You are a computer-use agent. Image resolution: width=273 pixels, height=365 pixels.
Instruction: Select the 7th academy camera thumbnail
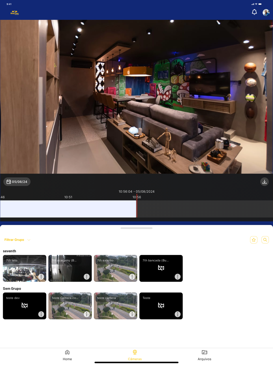click(70, 268)
